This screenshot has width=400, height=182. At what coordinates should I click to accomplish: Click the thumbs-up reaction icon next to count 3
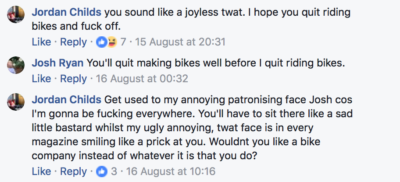[101, 172]
